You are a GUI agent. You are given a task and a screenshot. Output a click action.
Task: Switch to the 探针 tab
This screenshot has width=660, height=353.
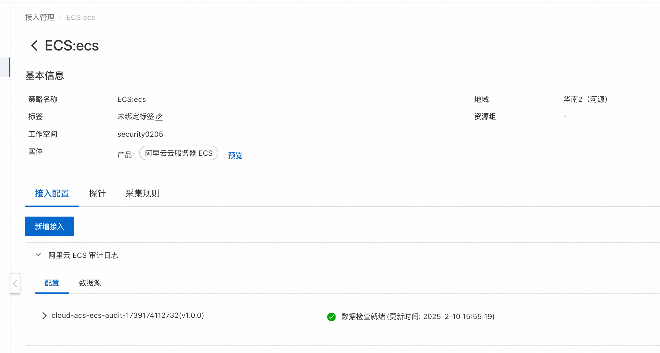pyautogui.click(x=97, y=193)
